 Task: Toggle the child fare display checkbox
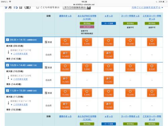pos(38,7)
